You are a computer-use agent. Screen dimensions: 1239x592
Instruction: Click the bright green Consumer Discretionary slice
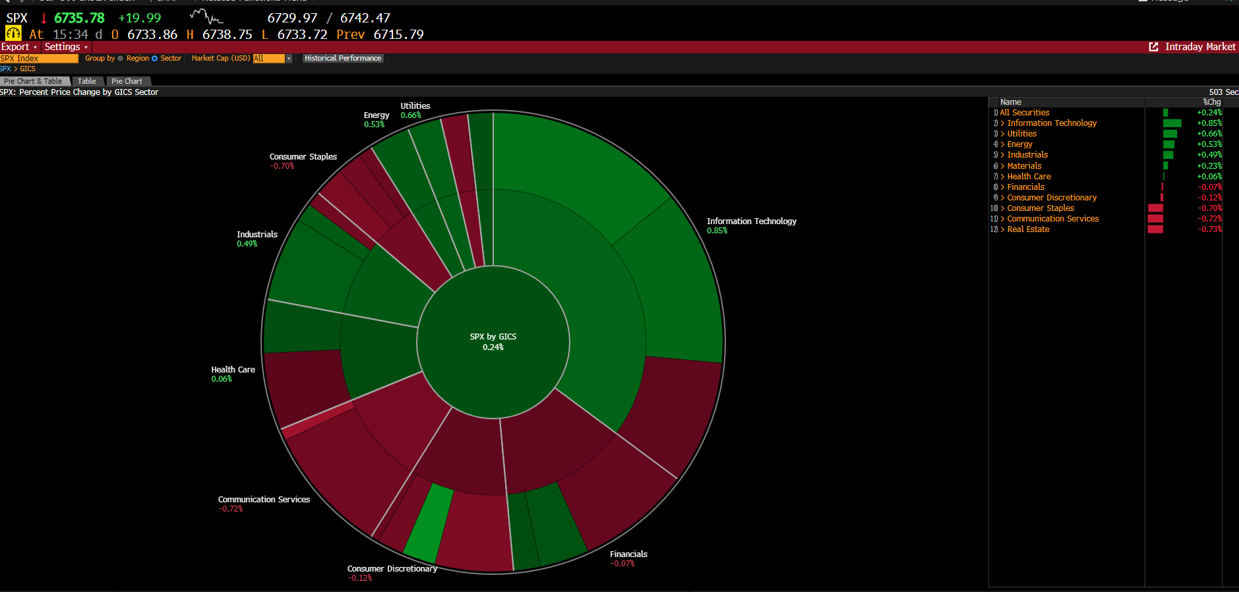[428, 523]
